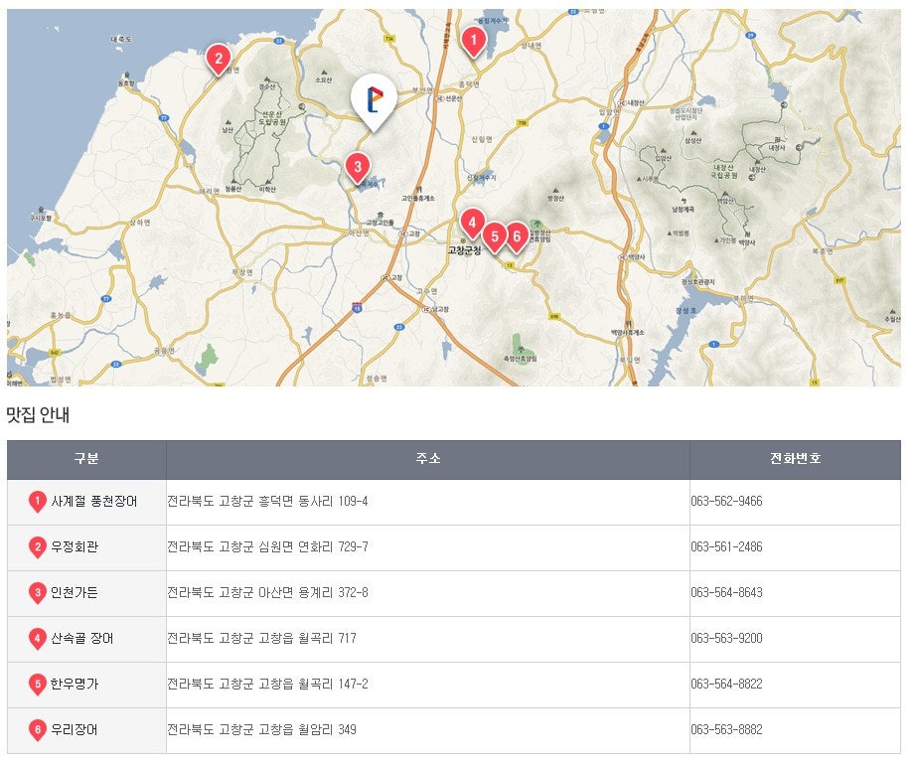Open map pin number 6
914x767 pixels.
(516, 235)
